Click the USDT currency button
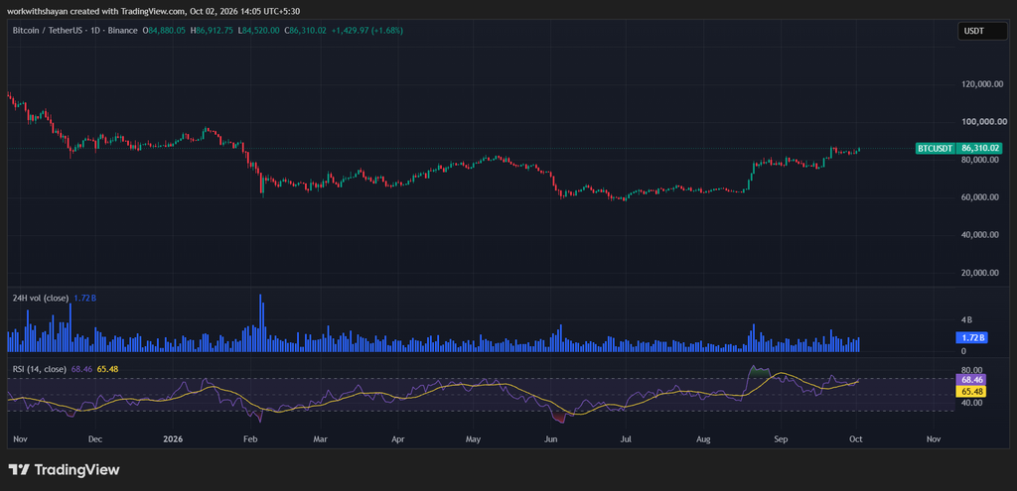 982,31
